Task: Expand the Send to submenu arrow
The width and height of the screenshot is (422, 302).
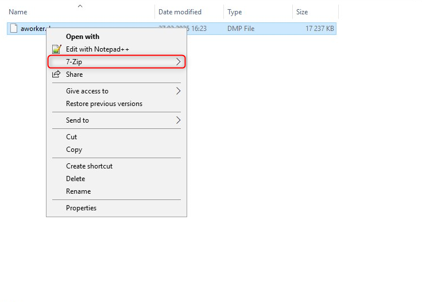Action: pos(178,120)
